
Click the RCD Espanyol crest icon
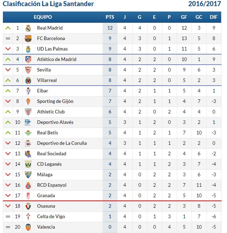pos(28,185)
